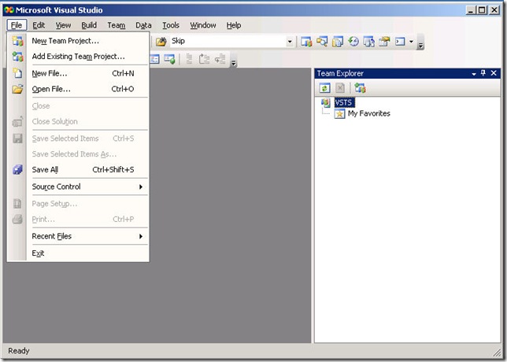Expand dropdown arrow beside Command Window icon
The height and width of the screenshot is (362, 507).
[x=411, y=42]
